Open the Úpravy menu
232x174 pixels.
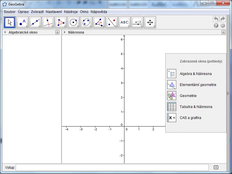point(23,12)
